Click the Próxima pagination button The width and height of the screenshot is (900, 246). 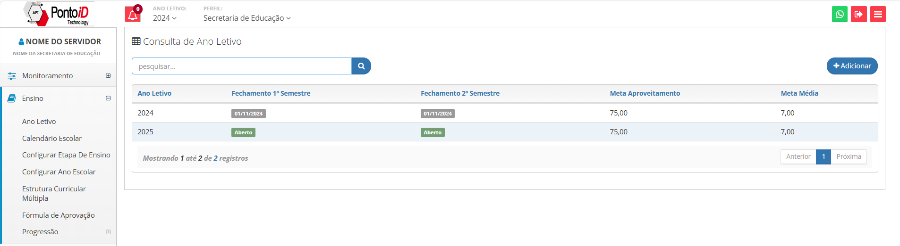pos(849,156)
